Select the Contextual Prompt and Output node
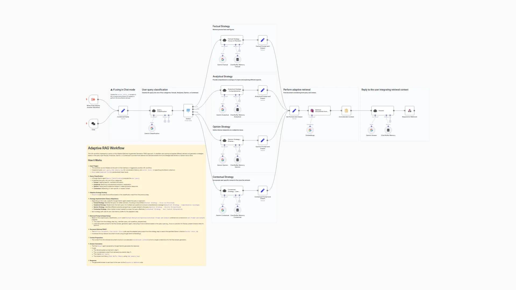 click(263, 191)
